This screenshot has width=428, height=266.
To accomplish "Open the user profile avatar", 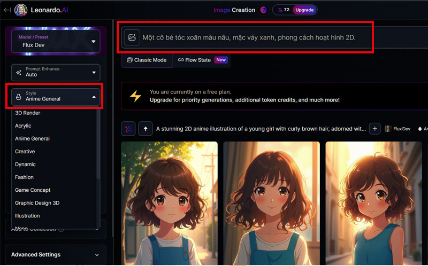I will (x=21, y=10).
